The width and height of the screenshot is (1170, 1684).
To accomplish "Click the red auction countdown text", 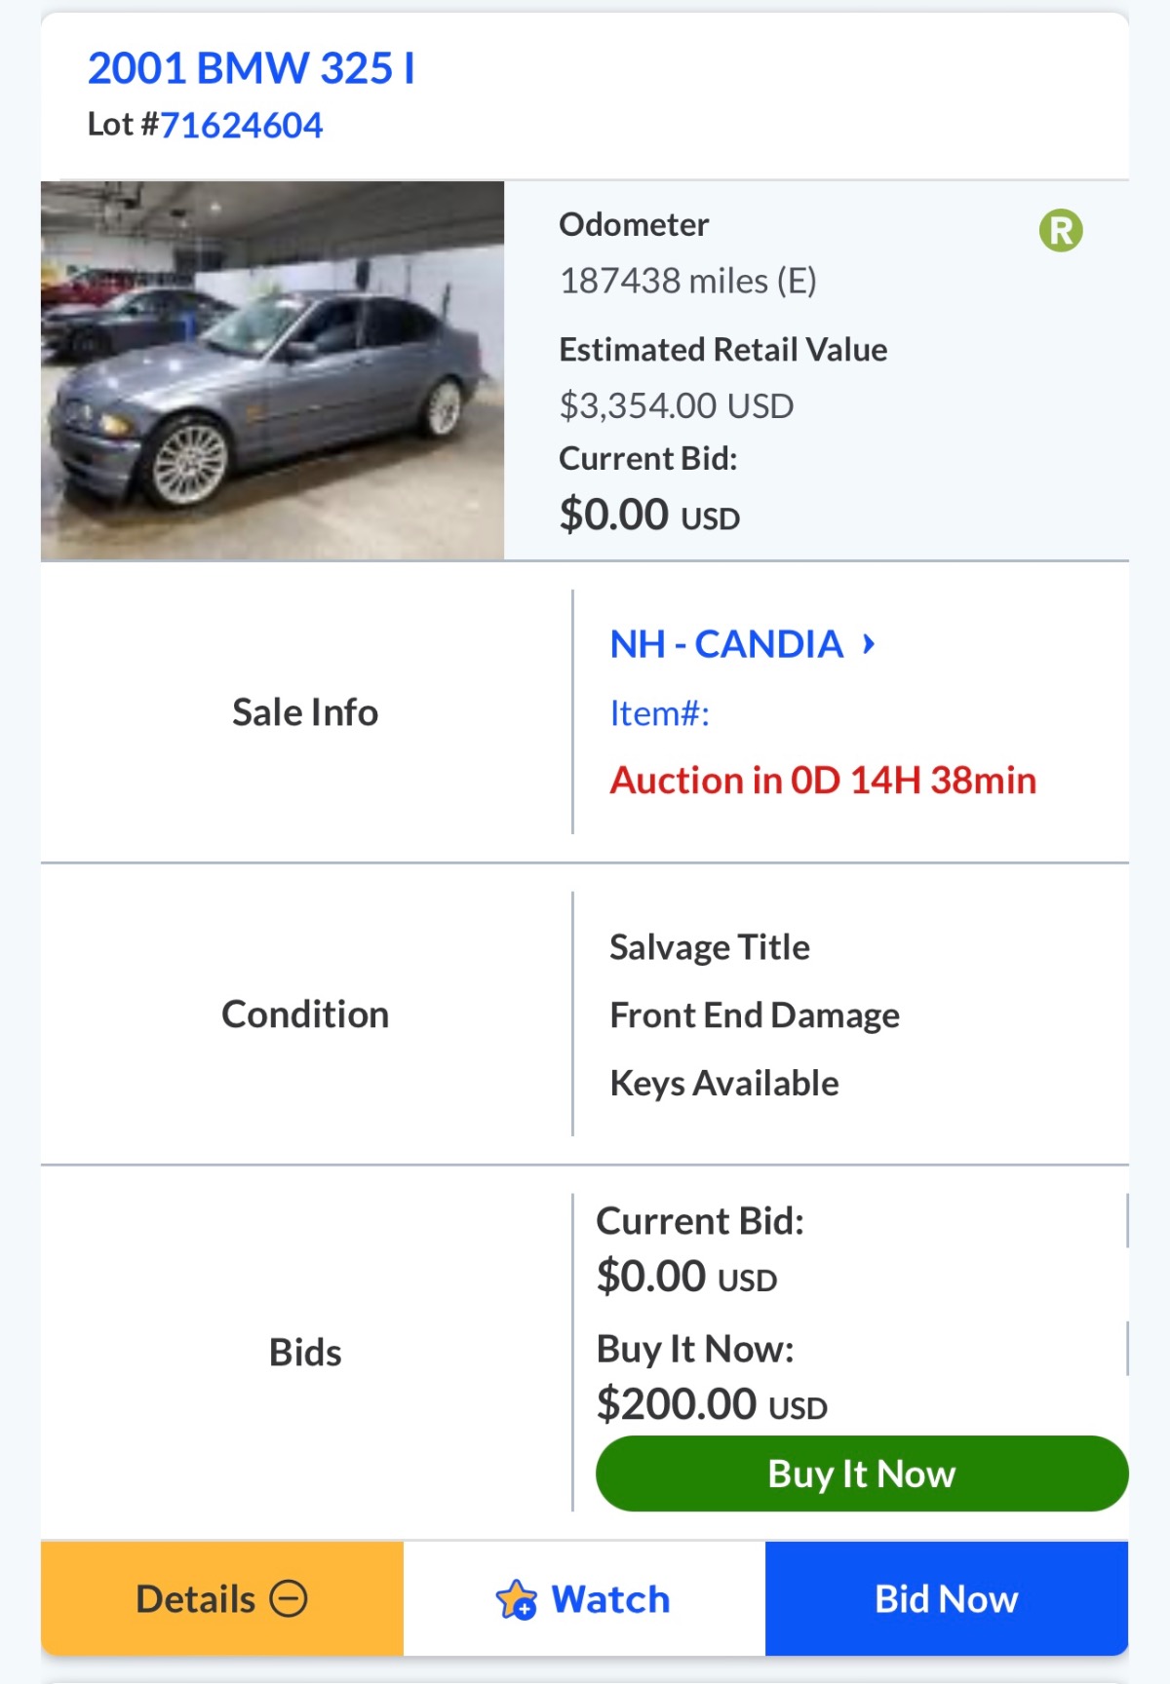I will [x=822, y=781].
